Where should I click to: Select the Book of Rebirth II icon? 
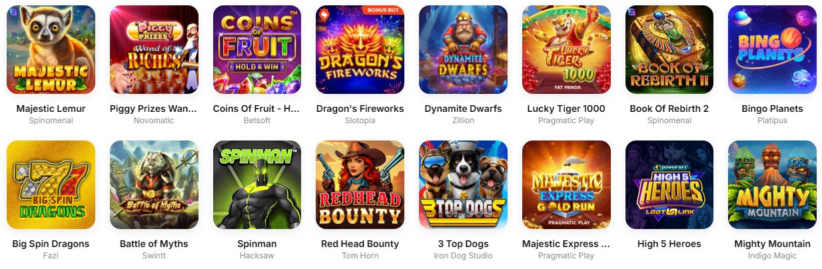point(669,50)
